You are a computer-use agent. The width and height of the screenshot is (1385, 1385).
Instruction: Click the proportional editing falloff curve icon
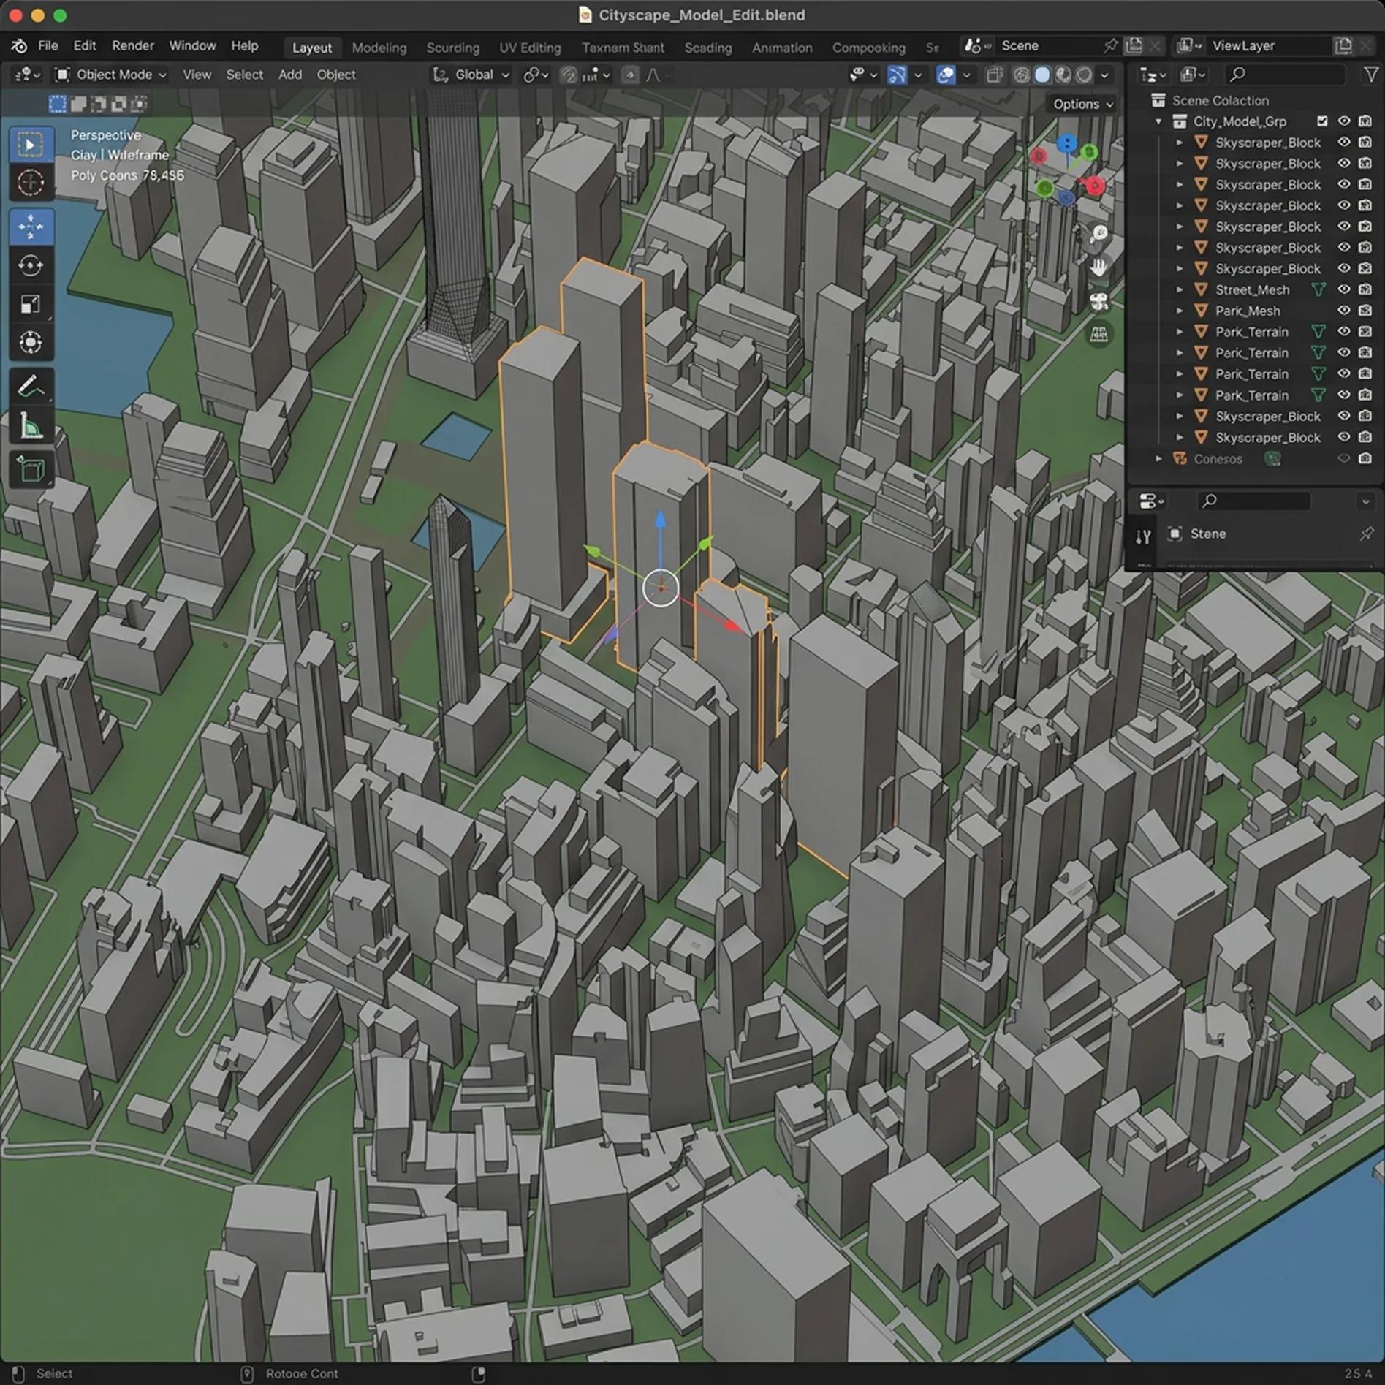click(x=653, y=75)
